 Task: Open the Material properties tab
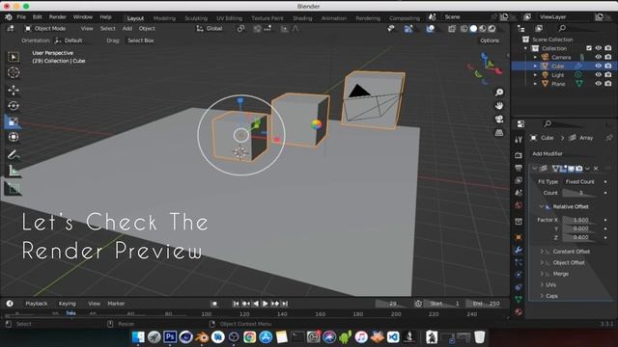[519, 312]
